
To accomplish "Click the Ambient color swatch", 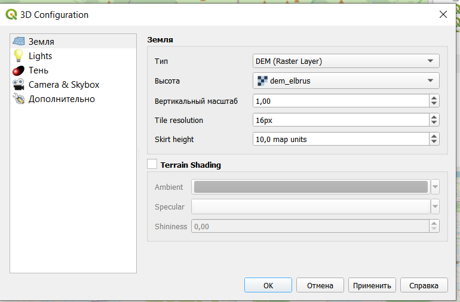I will coord(311,187).
